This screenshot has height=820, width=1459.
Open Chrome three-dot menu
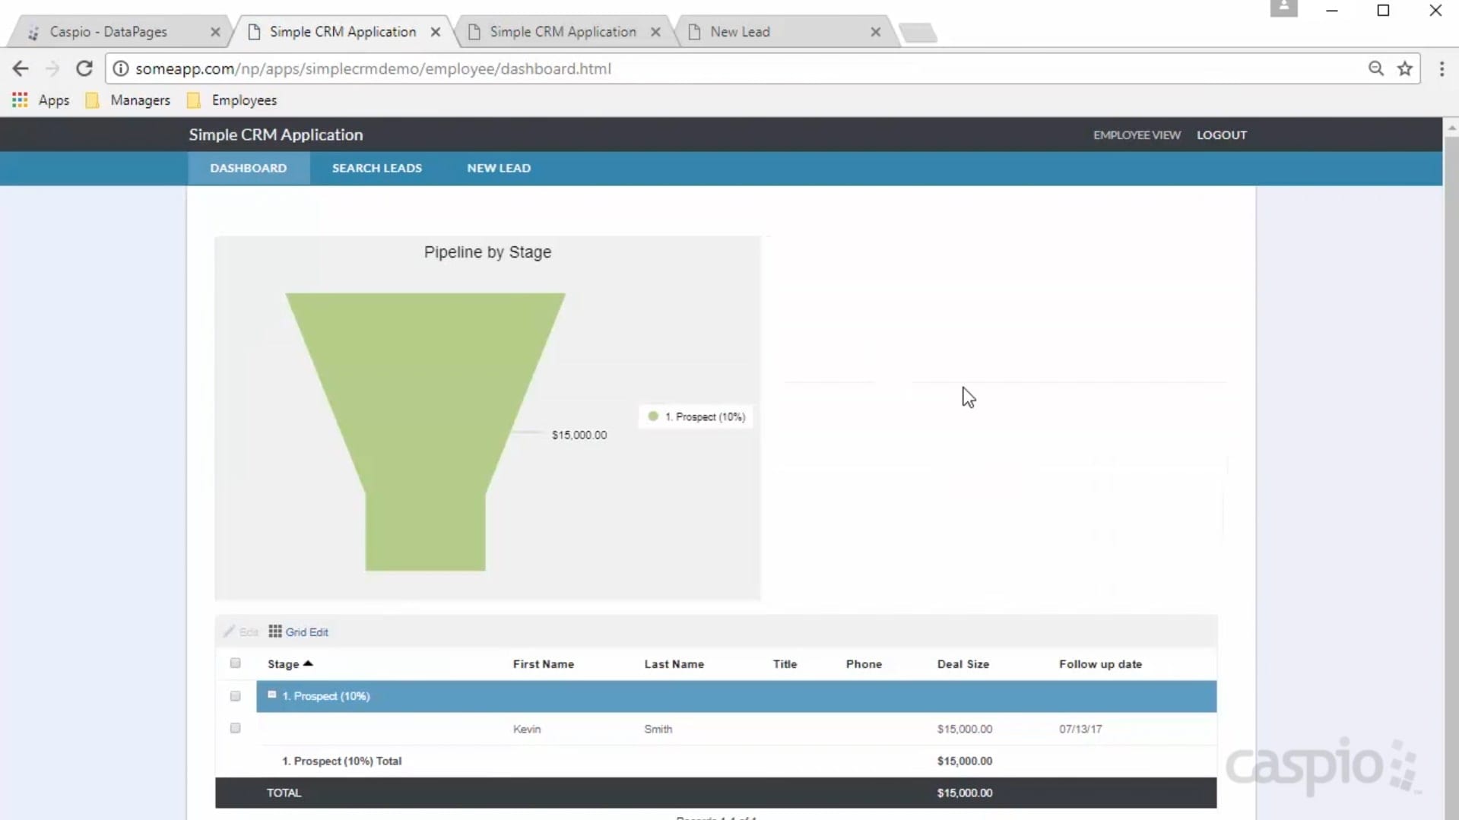point(1442,68)
